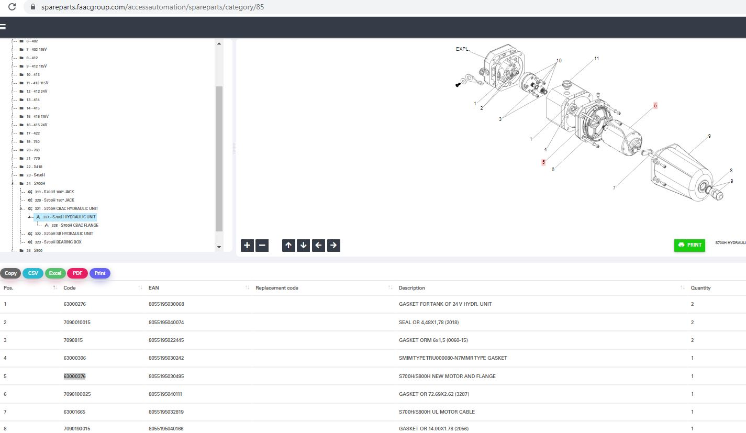Copy the table to clipboard
The height and width of the screenshot is (433, 746).
coord(10,273)
